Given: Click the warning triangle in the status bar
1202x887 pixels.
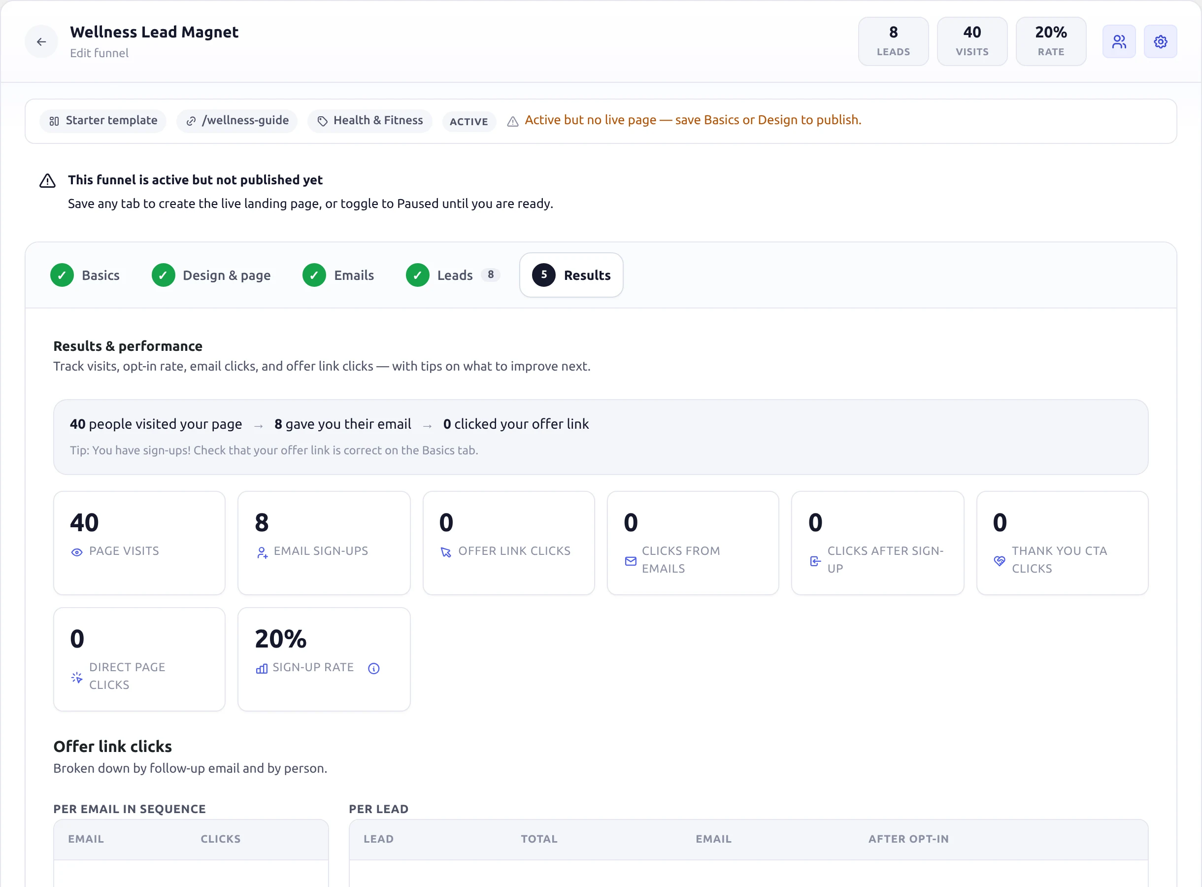Looking at the screenshot, I should (x=512, y=121).
